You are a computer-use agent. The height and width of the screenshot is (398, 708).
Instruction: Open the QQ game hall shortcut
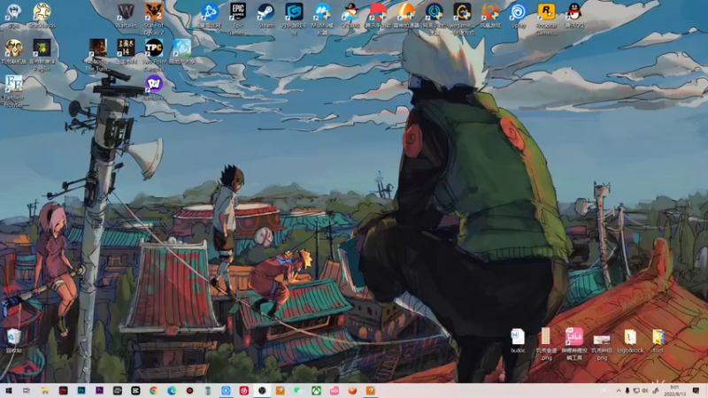click(350, 15)
